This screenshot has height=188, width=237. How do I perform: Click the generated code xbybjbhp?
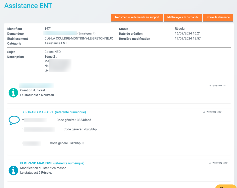90,129
